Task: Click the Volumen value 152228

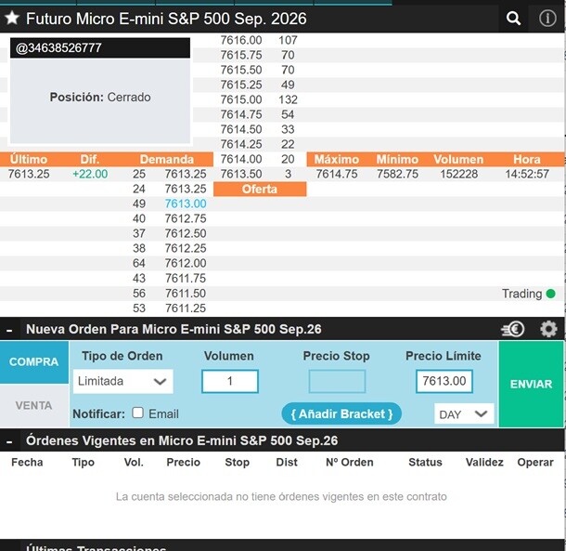Action: [x=458, y=174]
